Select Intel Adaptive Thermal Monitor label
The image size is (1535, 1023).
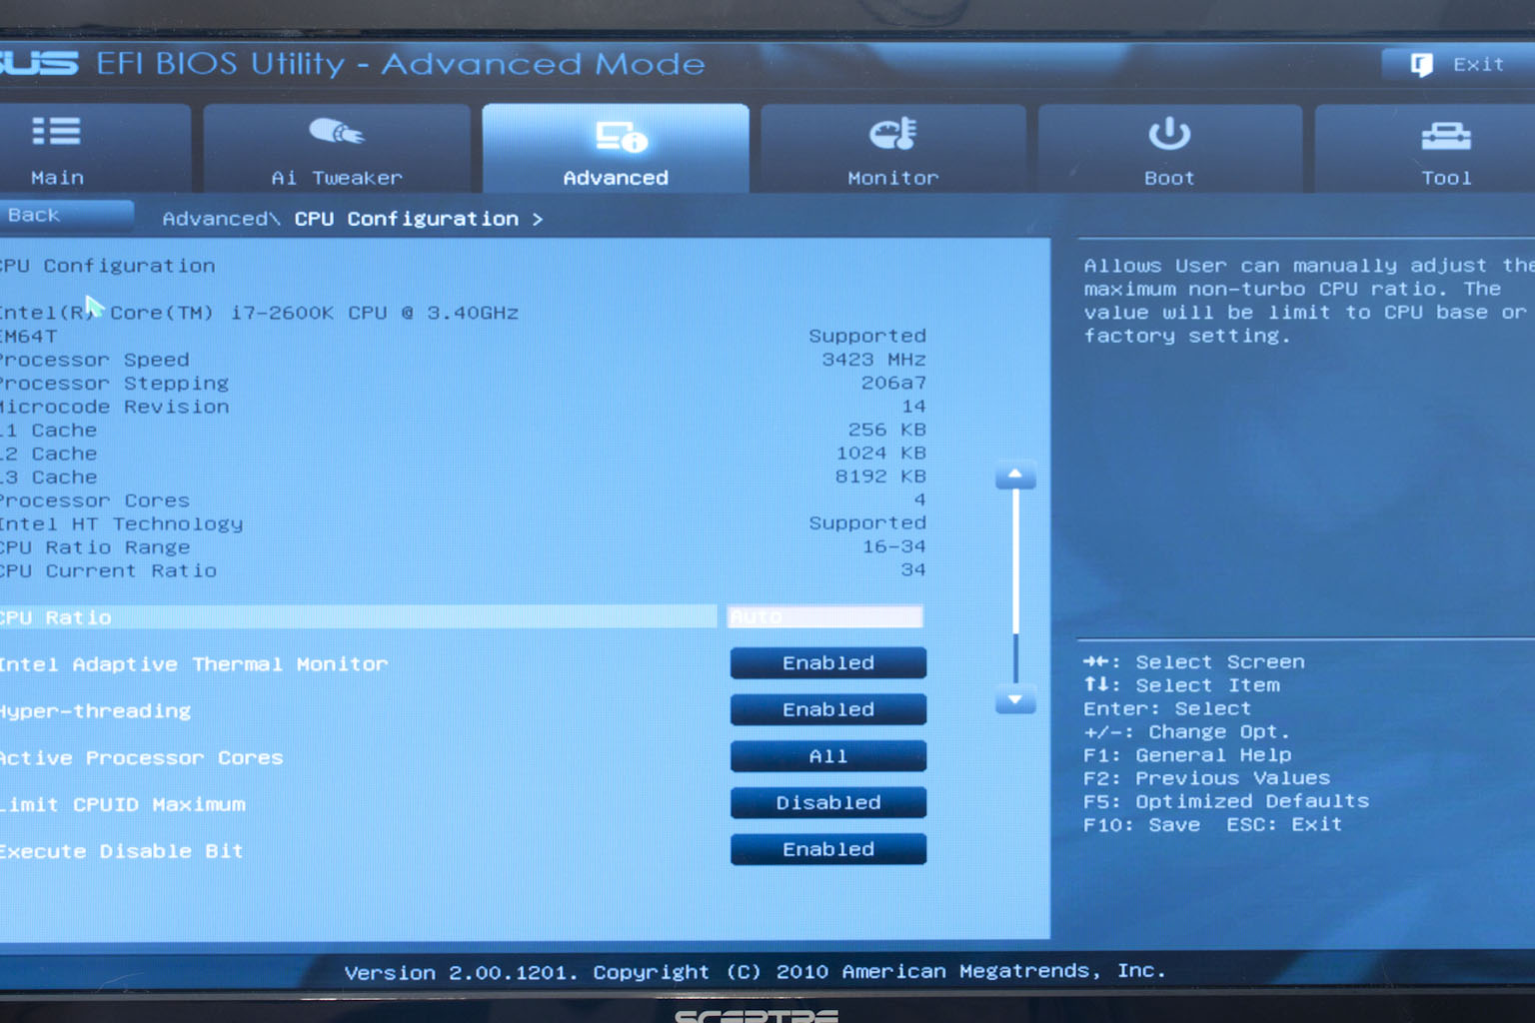pos(193,664)
